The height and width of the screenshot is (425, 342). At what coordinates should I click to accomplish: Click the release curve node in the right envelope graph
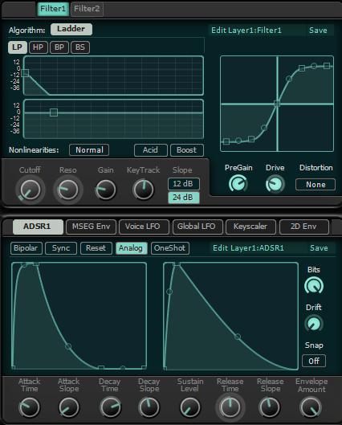pyautogui.click(x=238, y=337)
